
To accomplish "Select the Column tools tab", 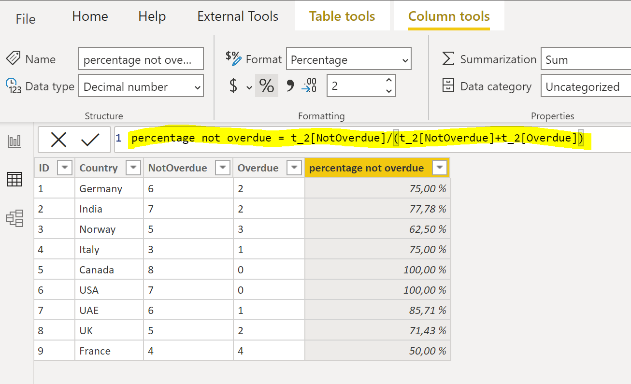I will pyautogui.click(x=449, y=16).
